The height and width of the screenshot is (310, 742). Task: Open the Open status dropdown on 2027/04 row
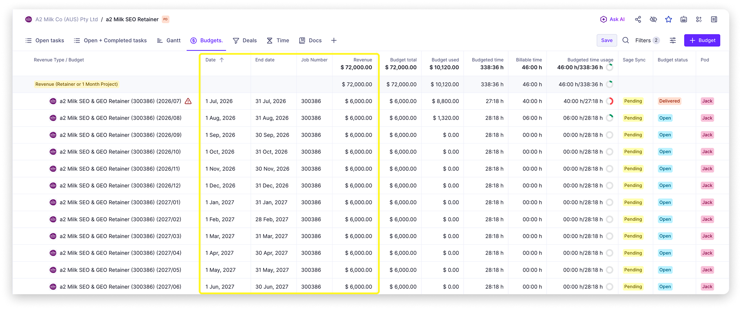tap(665, 253)
